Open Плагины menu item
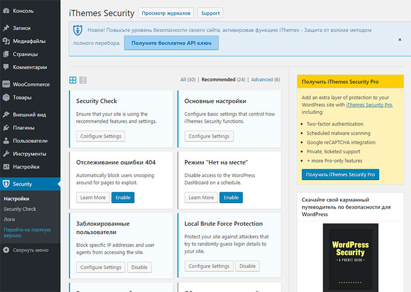The height and width of the screenshot is (292, 411). 30,128
